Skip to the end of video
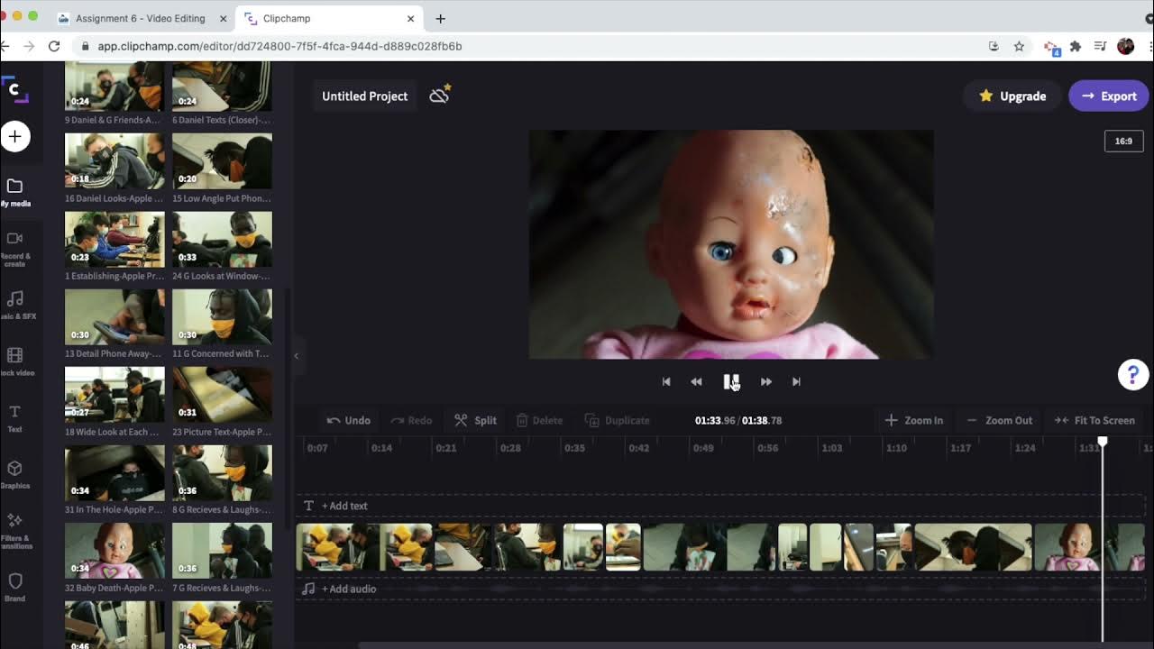This screenshot has width=1154, height=649. [796, 381]
